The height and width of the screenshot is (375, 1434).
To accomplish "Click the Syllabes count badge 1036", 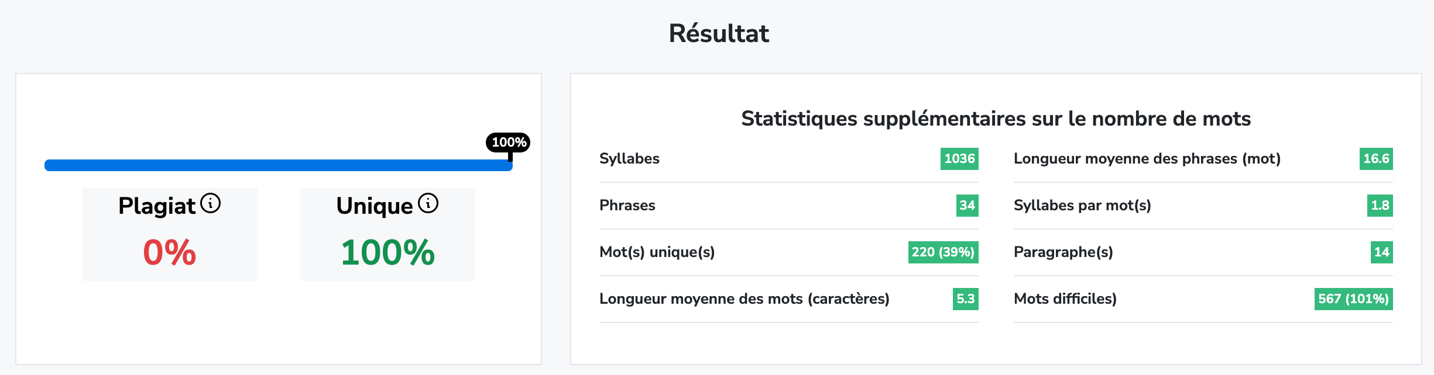I will point(959,159).
